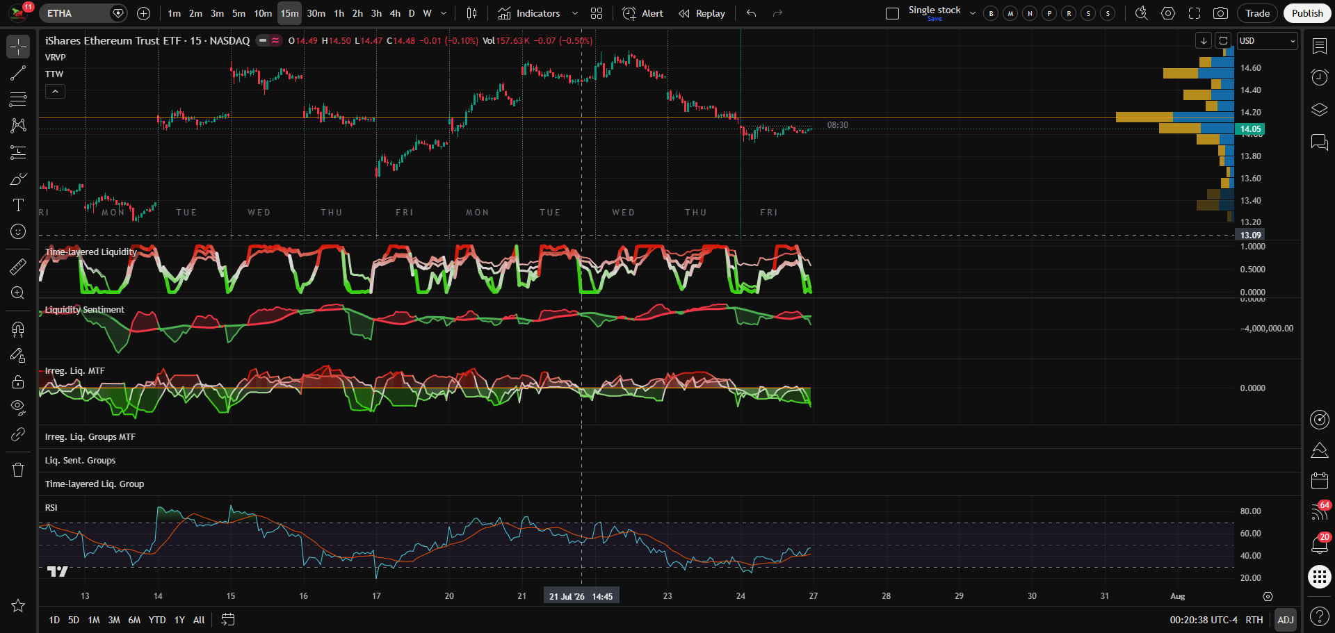Take a chart snapshot with camera icon

tap(1220, 13)
